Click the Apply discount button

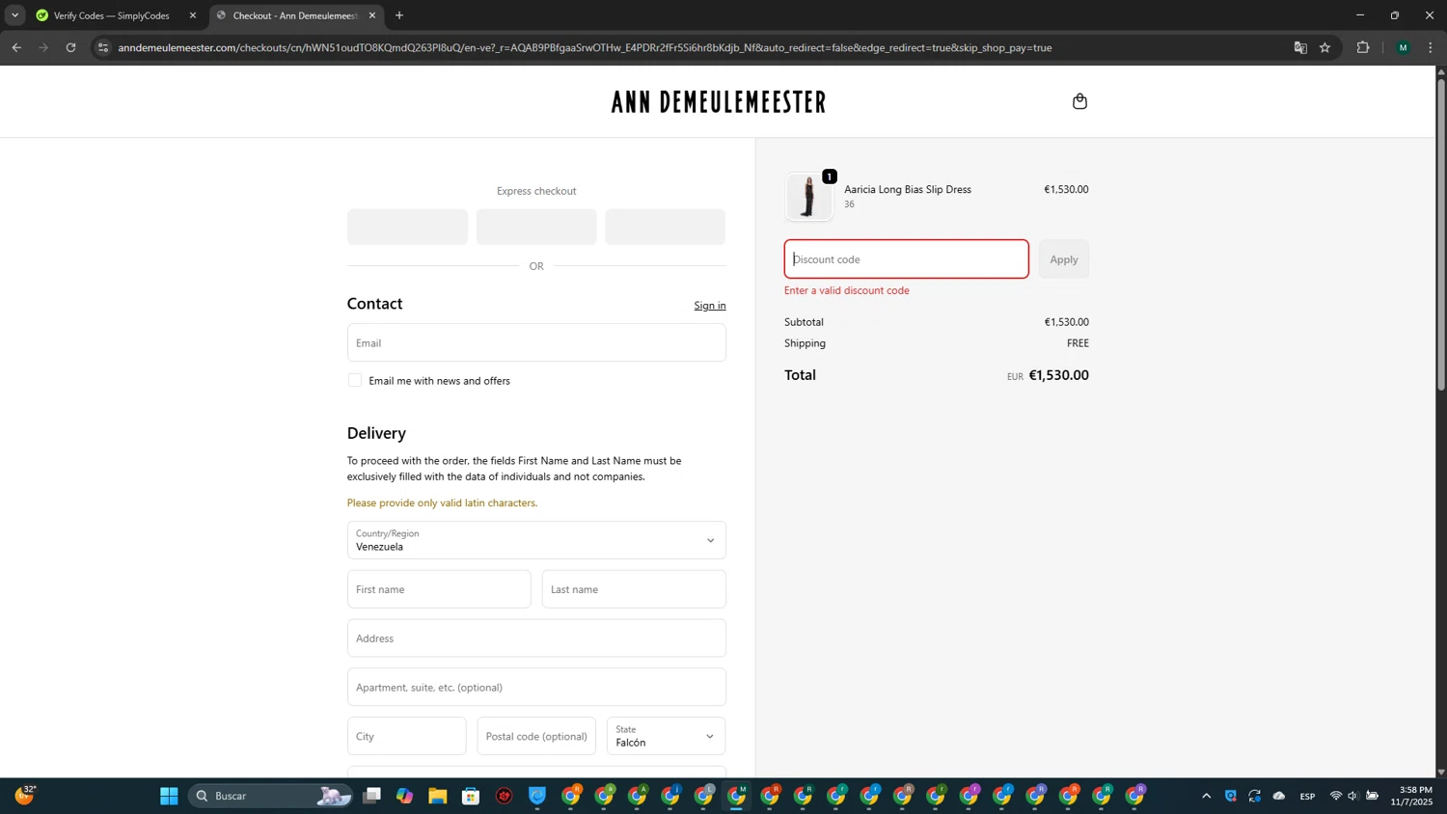[1063, 259]
